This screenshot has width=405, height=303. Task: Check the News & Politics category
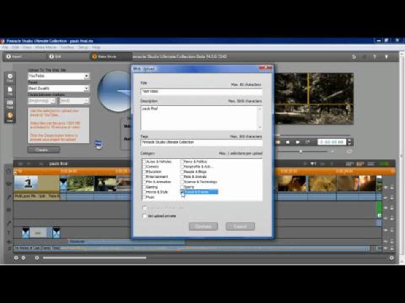[x=182, y=162]
